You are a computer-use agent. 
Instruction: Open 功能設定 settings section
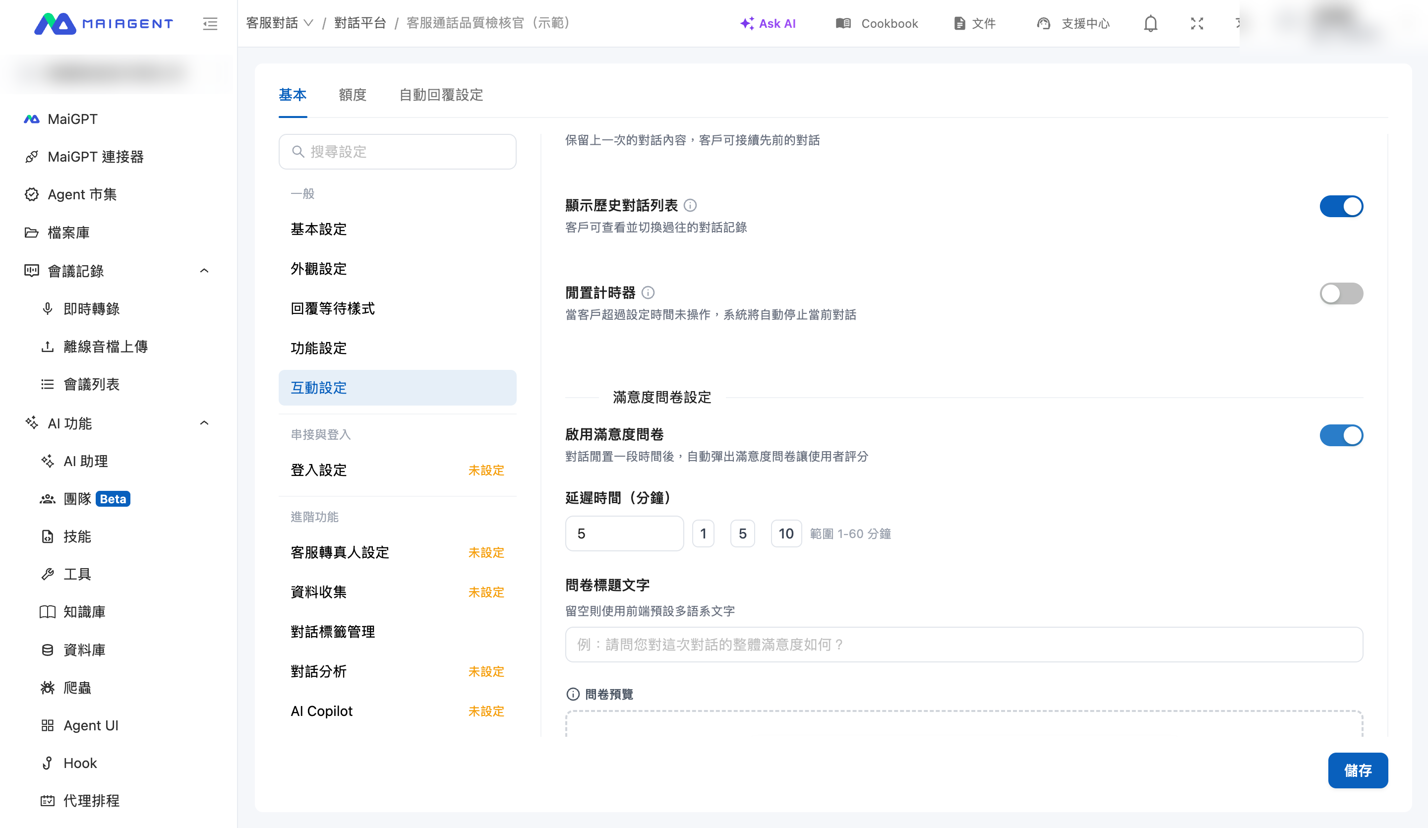pos(397,348)
